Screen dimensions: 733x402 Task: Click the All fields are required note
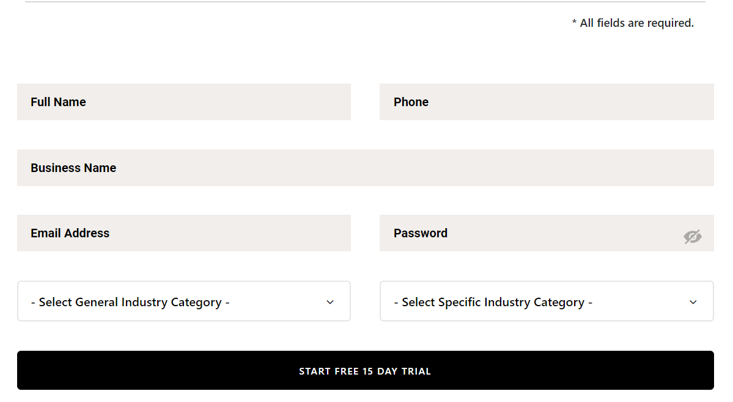click(x=633, y=23)
